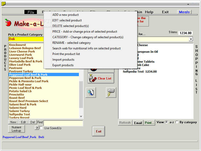Image resolution: width=201 pixels, height=151 pixels.
Task: Click the Nutrient Lookup button
Action: coord(16,129)
